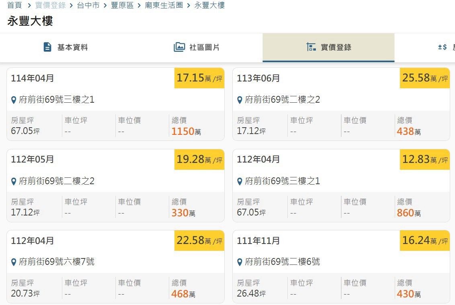Viewport: 455px width, 305px height.
Task: Open address 府前街69號六樓7號
Action: (57, 262)
